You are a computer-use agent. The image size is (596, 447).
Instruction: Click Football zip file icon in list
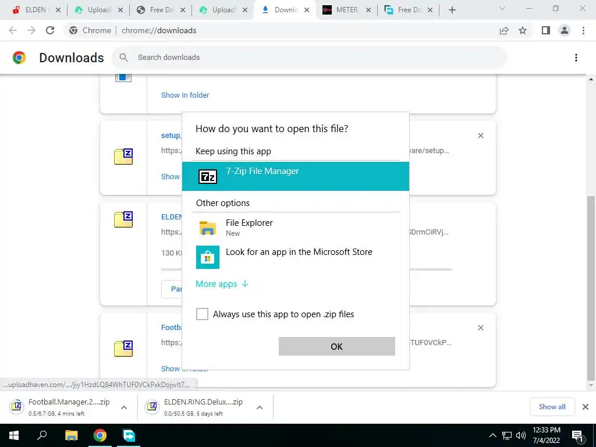point(123,349)
